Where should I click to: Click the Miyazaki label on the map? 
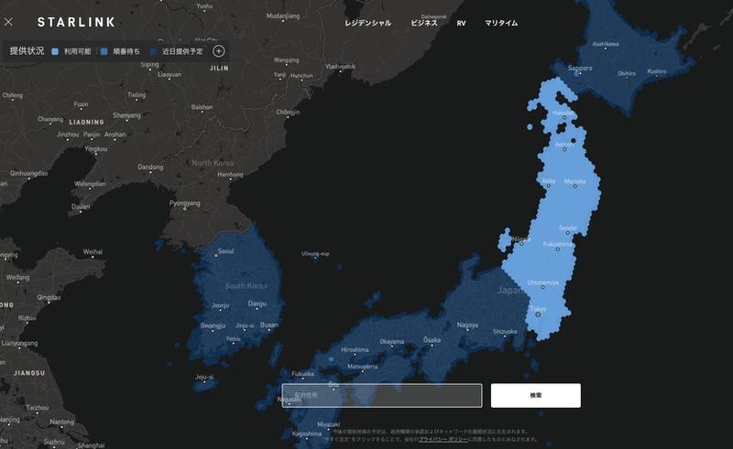click(x=328, y=424)
